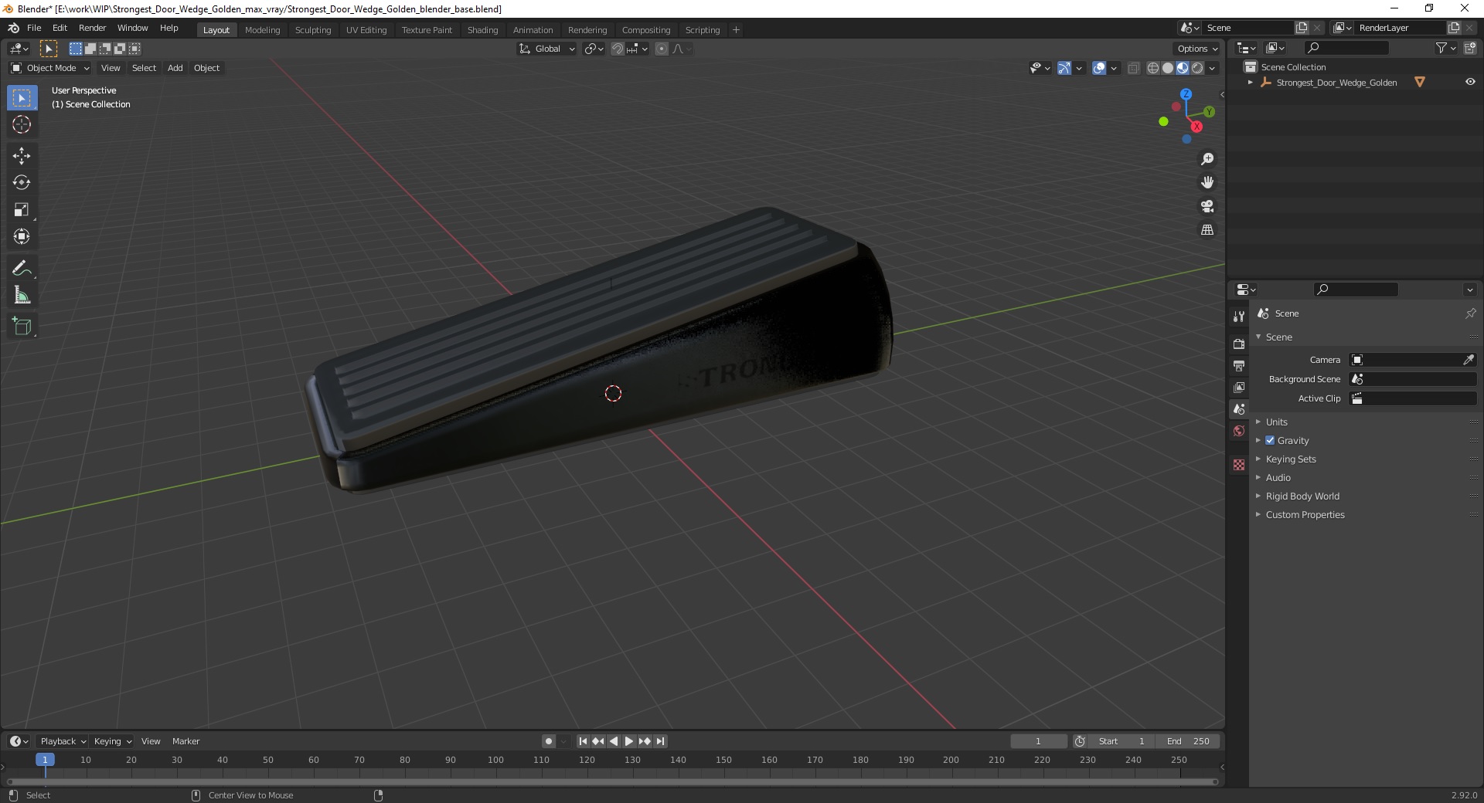Jump to previous keyframe
The height and width of the screenshot is (803, 1484).
[598, 741]
